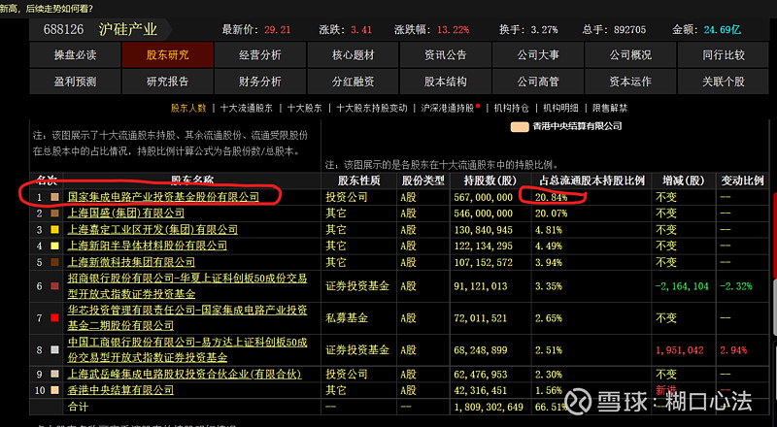This screenshot has width=777, height=427.
Task: Click color square for rank 1 shareholder
Action: pos(54,197)
